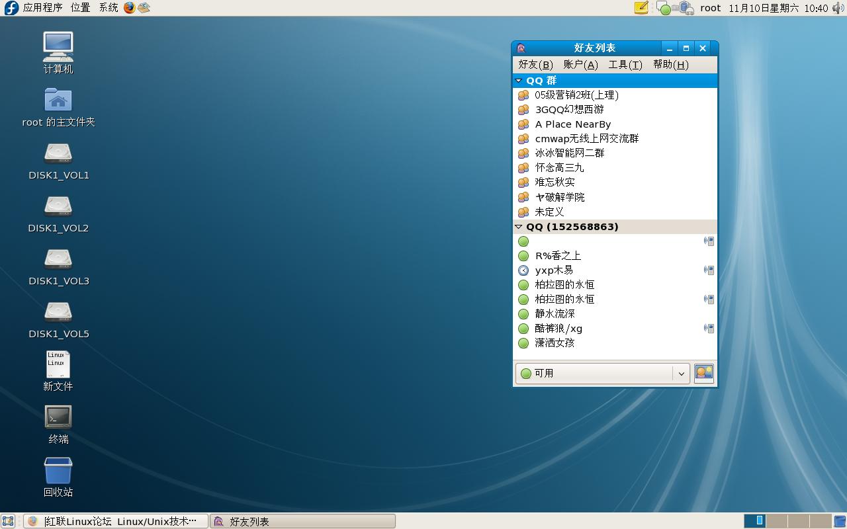Click the second workspace in the workspace switcher

tap(776, 521)
